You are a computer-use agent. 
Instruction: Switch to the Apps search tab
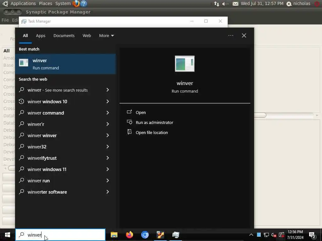[x=41, y=36]
